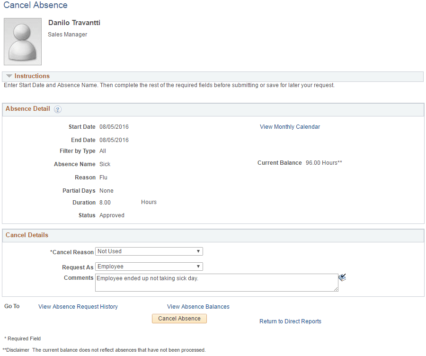Click the Cancel Absence button

coord(179,318)
